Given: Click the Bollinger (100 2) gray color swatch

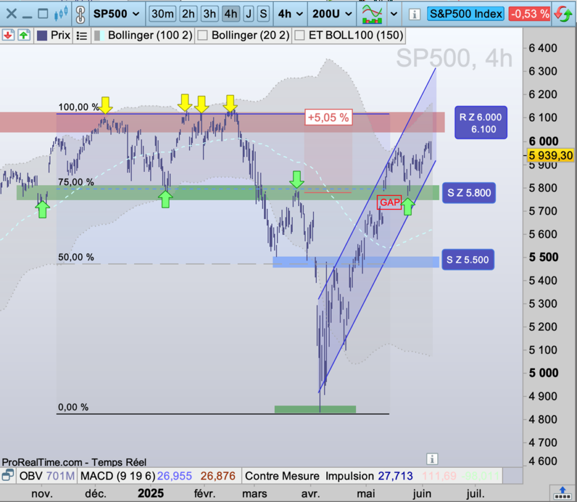Looking at the screenshot, I should tap(97, 36).
